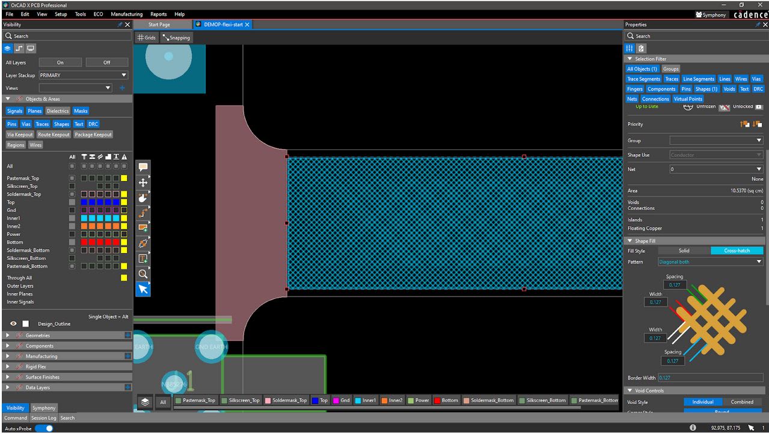The height and width of the screenshot is (434, 769).
Task: Open the Setup menu
Action: click(x=61, y=14)
